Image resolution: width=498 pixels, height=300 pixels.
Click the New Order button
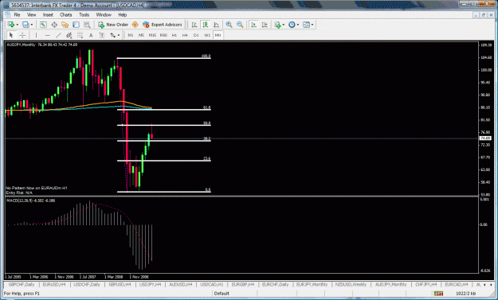(x=113, y=25)
